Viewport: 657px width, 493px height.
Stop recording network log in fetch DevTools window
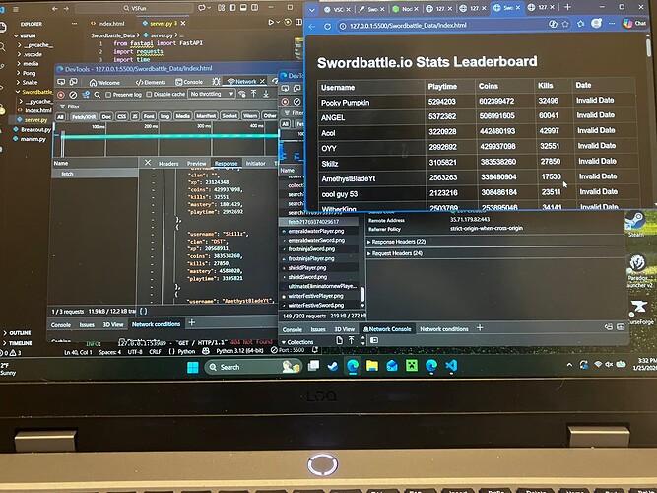[x=61, y=95]
